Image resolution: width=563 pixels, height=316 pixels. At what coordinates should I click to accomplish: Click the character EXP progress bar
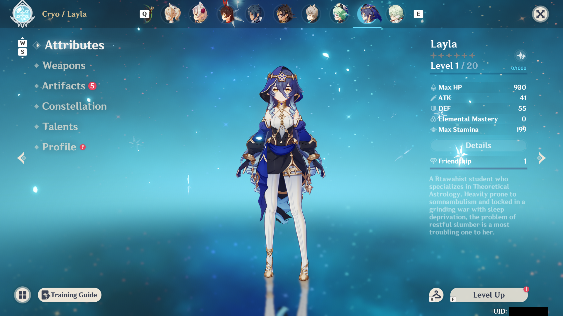pos(478,74)
